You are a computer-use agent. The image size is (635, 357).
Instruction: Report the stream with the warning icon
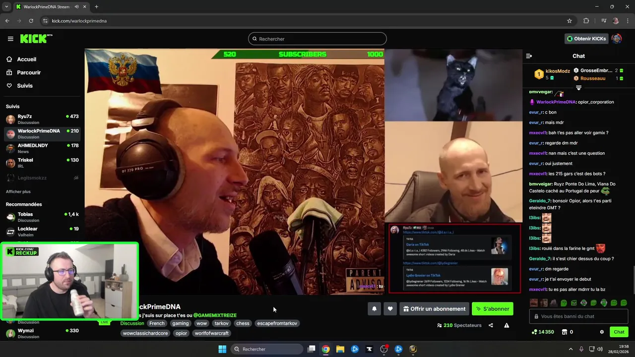pos(507,325)
